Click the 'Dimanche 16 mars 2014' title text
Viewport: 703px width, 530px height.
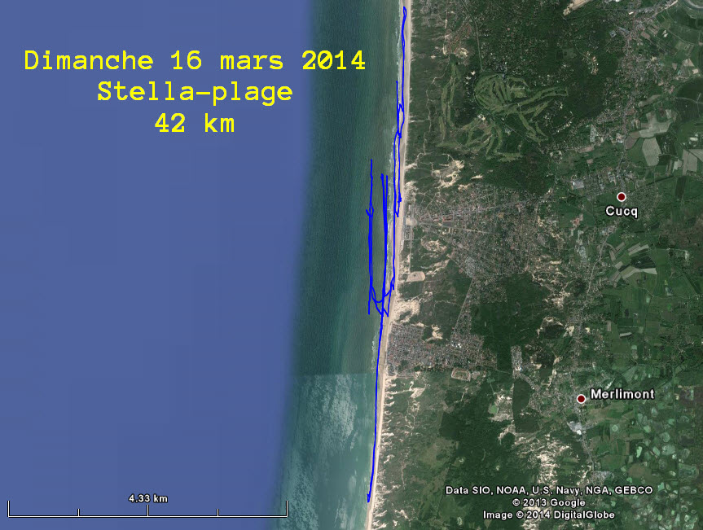point(195,60)
